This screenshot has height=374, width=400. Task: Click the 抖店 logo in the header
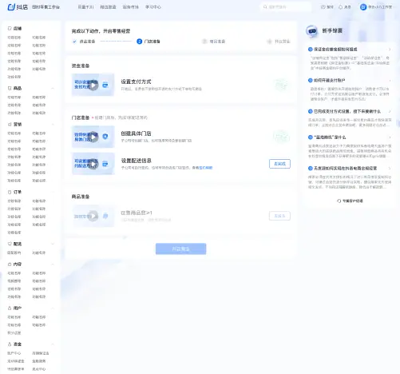click(x=18, y=7)
